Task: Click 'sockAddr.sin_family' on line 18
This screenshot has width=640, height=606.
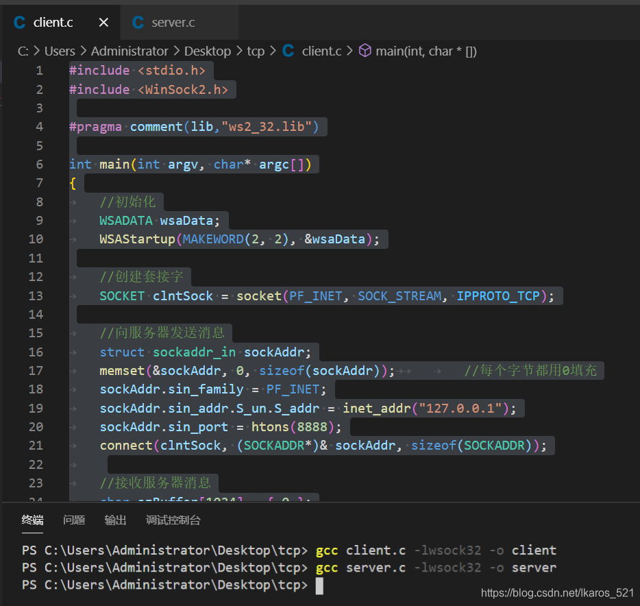Action: coord(171,389)
